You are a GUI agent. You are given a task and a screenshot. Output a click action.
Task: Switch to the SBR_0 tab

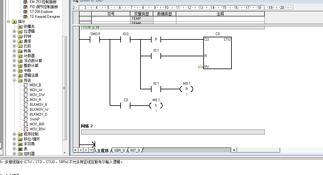tap(119, 150)
